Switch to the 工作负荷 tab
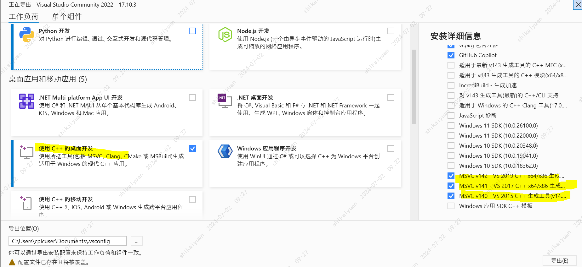Viewport: 582px width, 267px height. point(24,16)
